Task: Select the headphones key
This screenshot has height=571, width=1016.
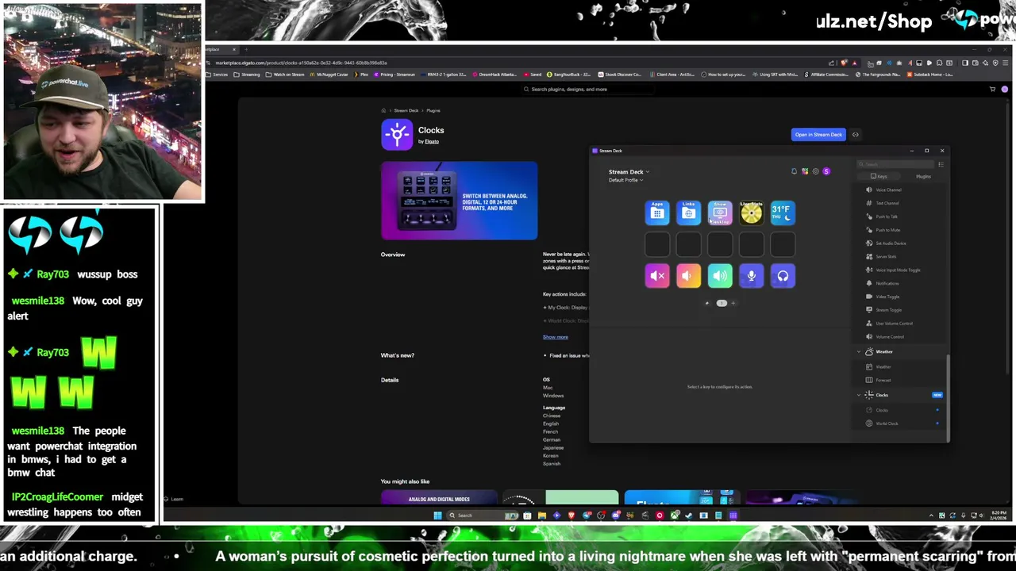Action: (783, 276)
